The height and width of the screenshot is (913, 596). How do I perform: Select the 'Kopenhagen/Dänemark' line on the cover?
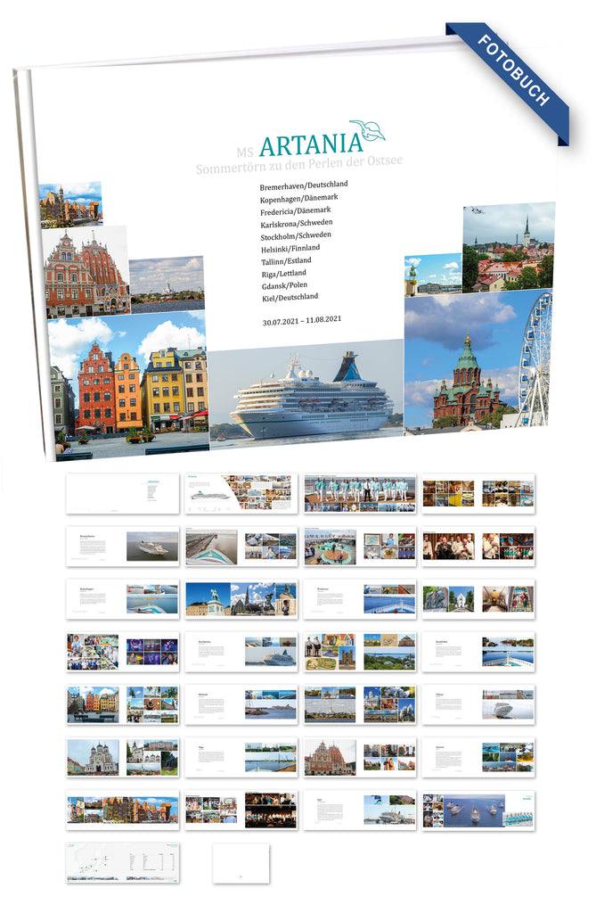pos(299,198)
